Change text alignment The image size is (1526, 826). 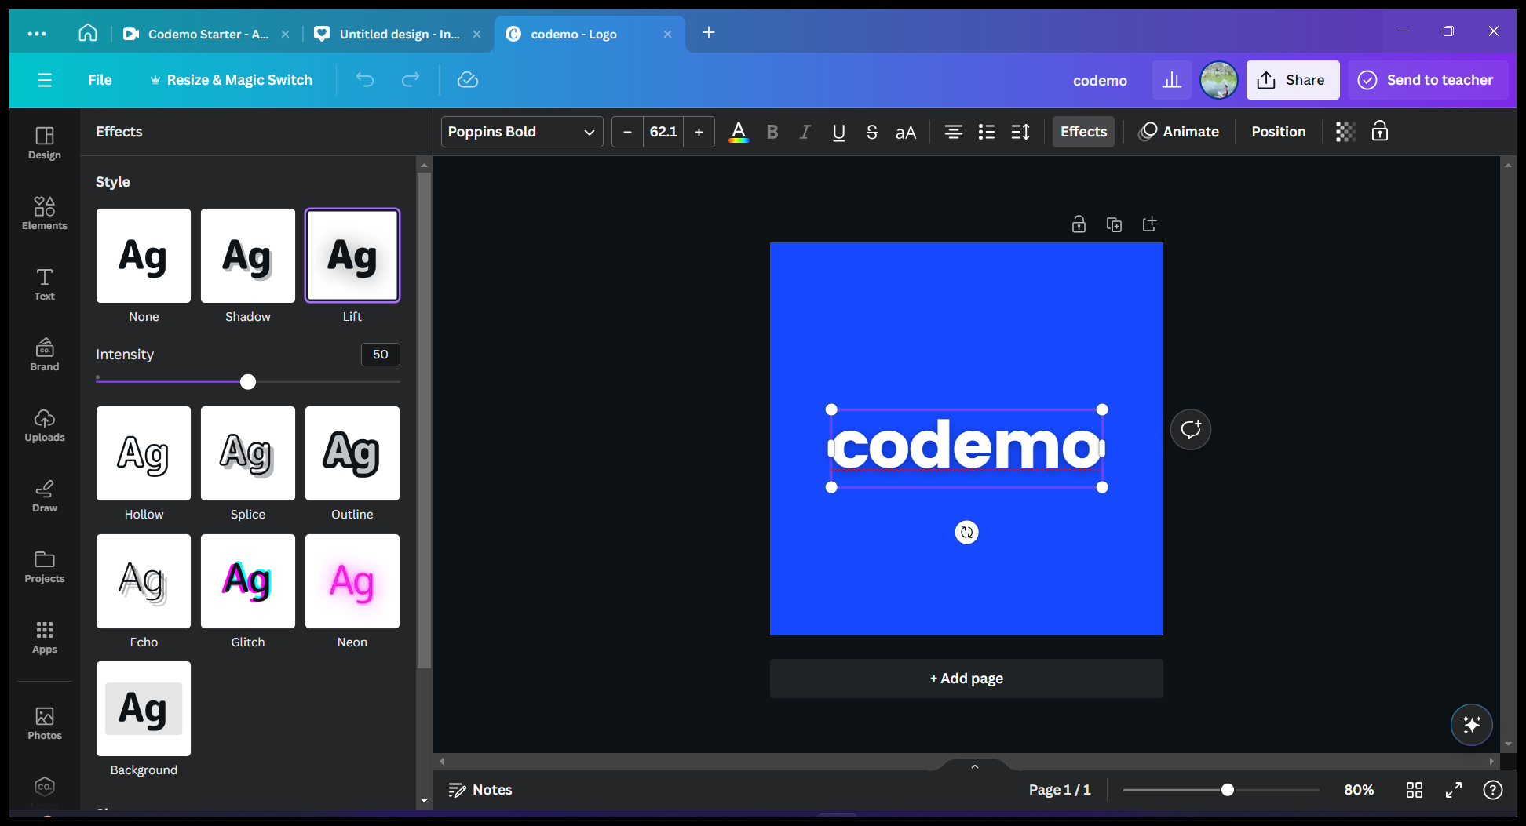[x=954, y=132]
